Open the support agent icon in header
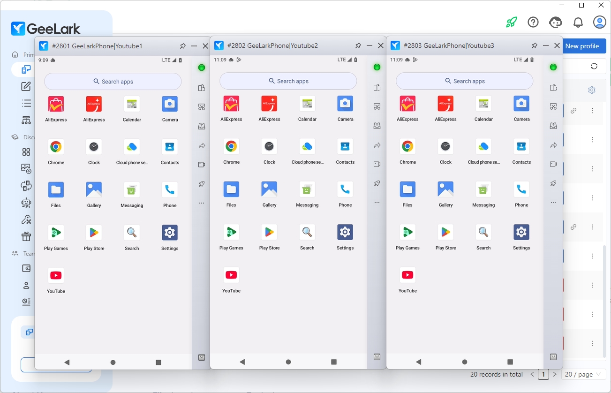This screenshot has width=611, height=393. pyautogui.click(x=556, y=22)
